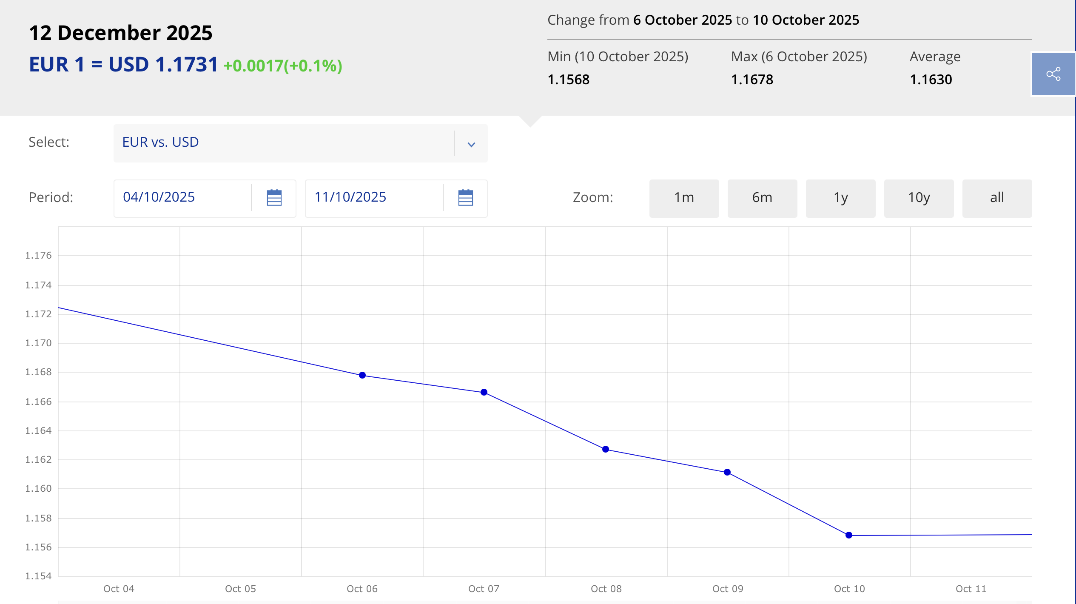
Task: Switch to the 6m zoom tab
Action: click(x=762, y=198)
